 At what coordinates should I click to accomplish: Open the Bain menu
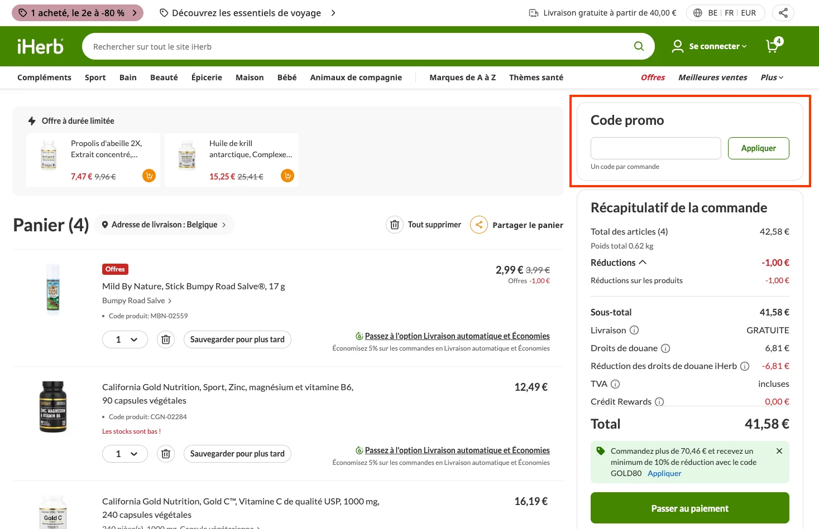[128, 77]
